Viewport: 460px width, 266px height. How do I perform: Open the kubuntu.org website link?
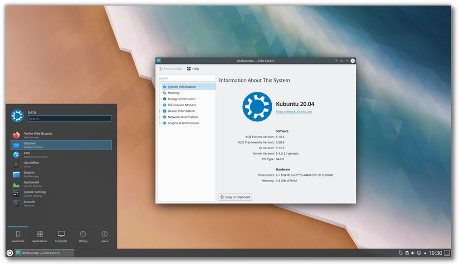[293, 112]
